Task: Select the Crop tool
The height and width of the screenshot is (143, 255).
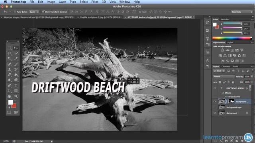Action: click(10, 58)
